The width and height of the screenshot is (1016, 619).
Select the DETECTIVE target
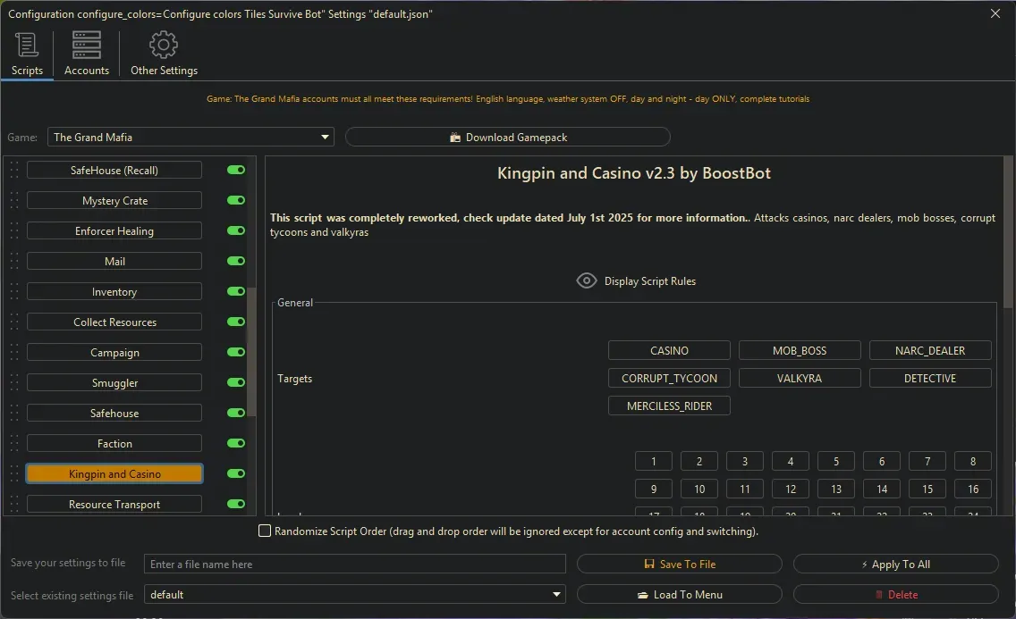[930, 379]
